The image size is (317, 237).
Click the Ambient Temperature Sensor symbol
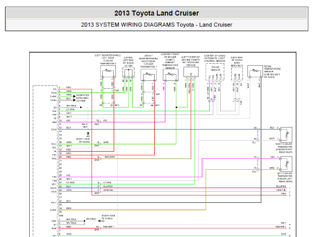(171, 75)
